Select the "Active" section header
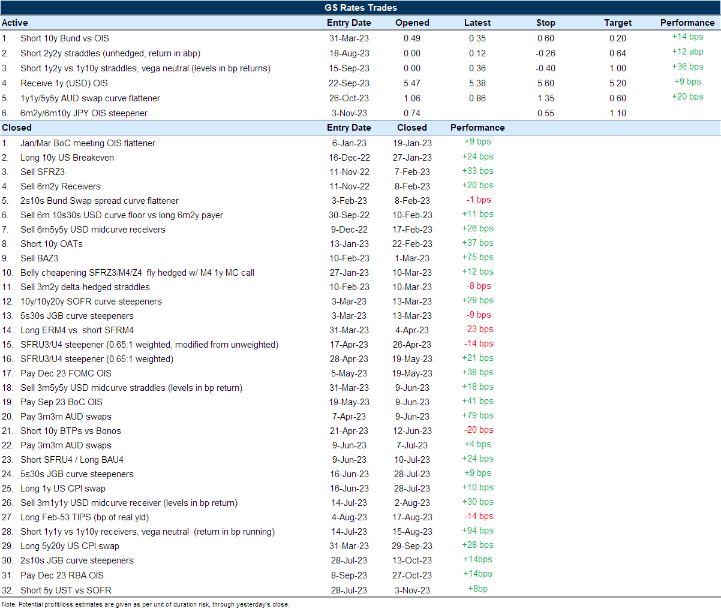 (x=15, y=23)
